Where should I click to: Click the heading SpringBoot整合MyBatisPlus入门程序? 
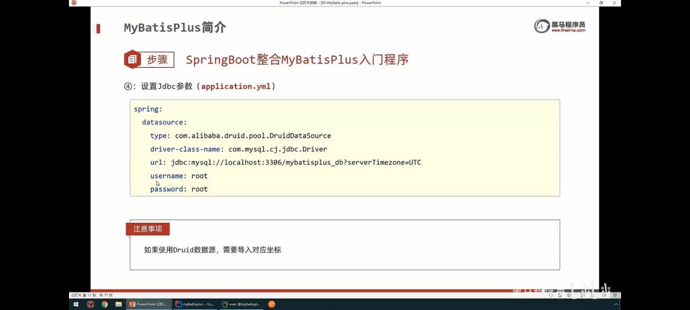(297, 60)
